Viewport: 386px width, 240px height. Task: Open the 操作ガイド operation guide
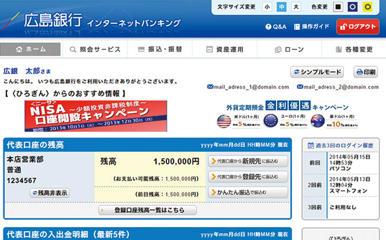pyautogui.click(x=311, y=27)
